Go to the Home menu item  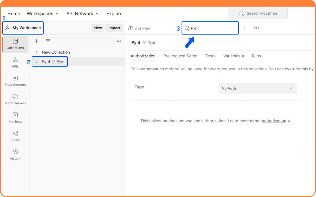pyautogui.click(x=14, y=14)
